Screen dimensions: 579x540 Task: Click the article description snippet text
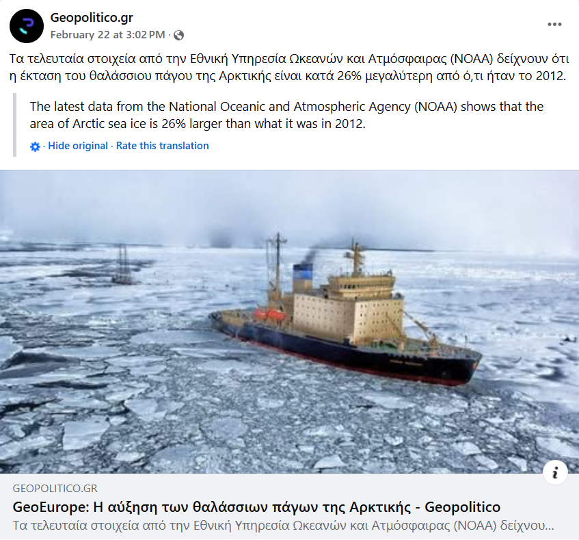[284, 526]
